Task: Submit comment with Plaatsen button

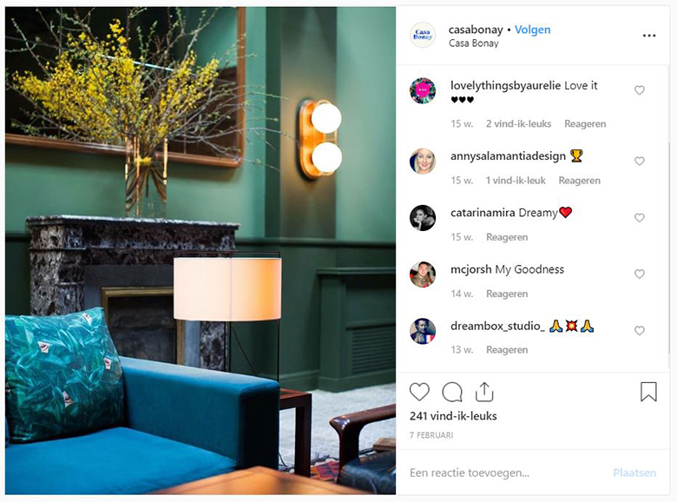Action: [x=634, y=472]
